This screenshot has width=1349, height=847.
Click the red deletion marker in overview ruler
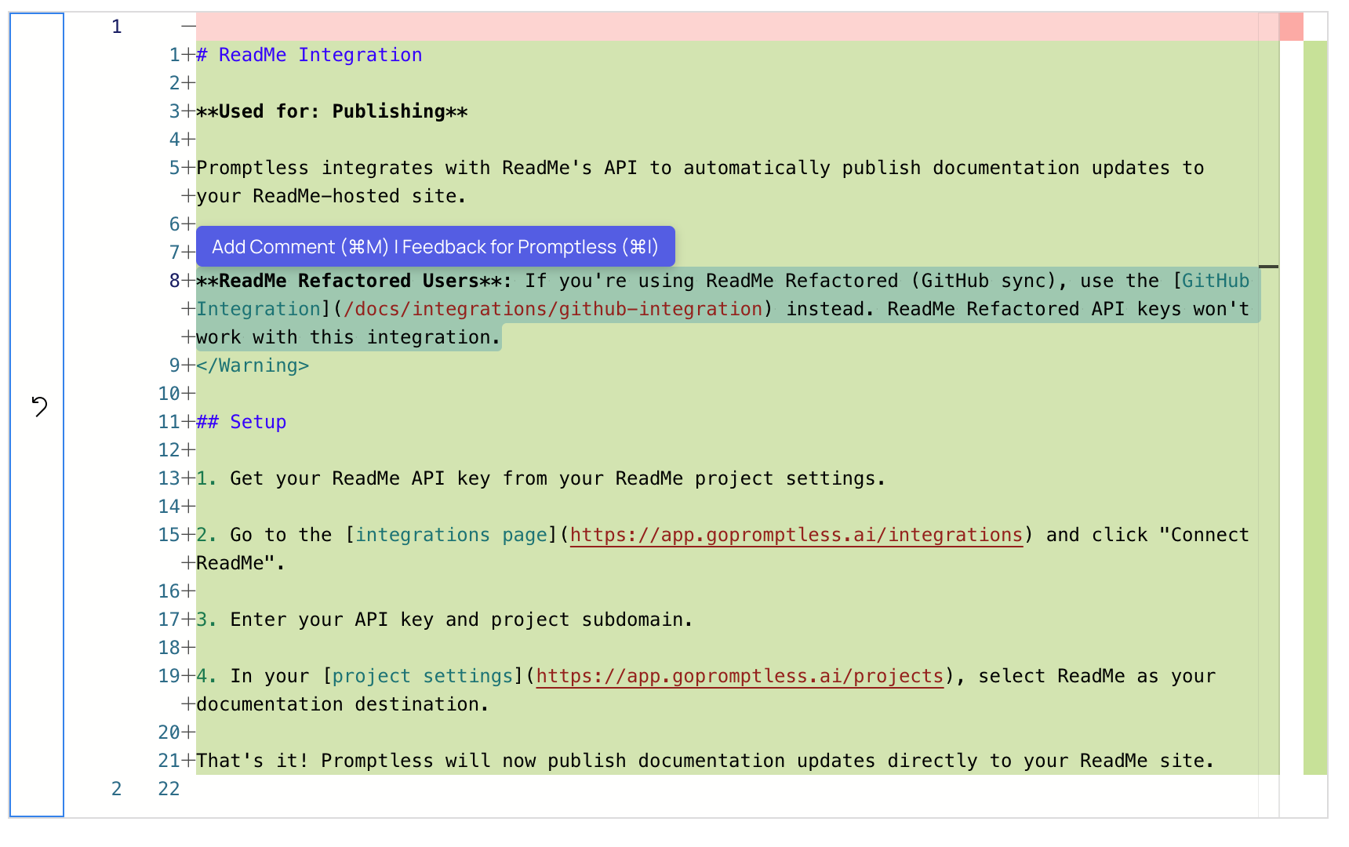pyautogui.click(x=1291, y=27)
